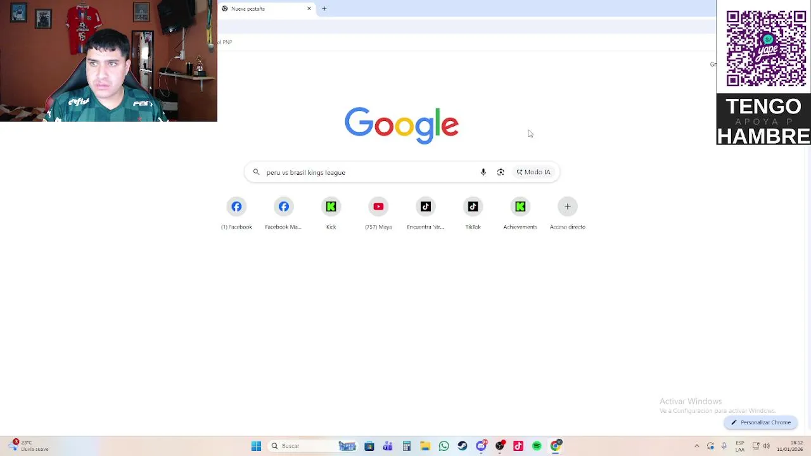Open WhatsApp from taskbar
This screenshot has height=456, width=811.
point(444,446)
